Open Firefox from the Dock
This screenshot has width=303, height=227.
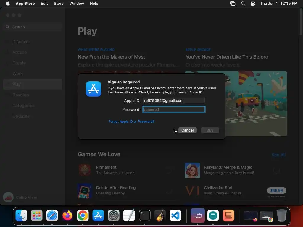[x=67, y=215]
